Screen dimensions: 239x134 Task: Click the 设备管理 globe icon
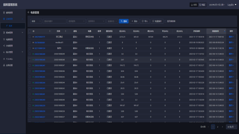click(x=4, y=19)
